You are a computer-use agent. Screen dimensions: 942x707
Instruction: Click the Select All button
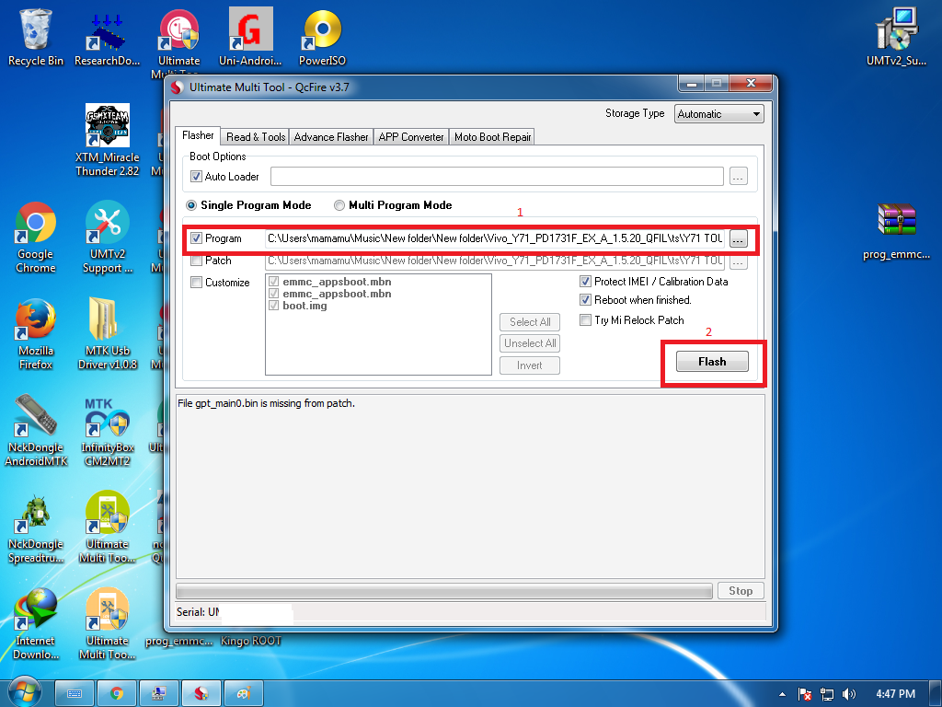pyautogui.click(x=530, y=321)
